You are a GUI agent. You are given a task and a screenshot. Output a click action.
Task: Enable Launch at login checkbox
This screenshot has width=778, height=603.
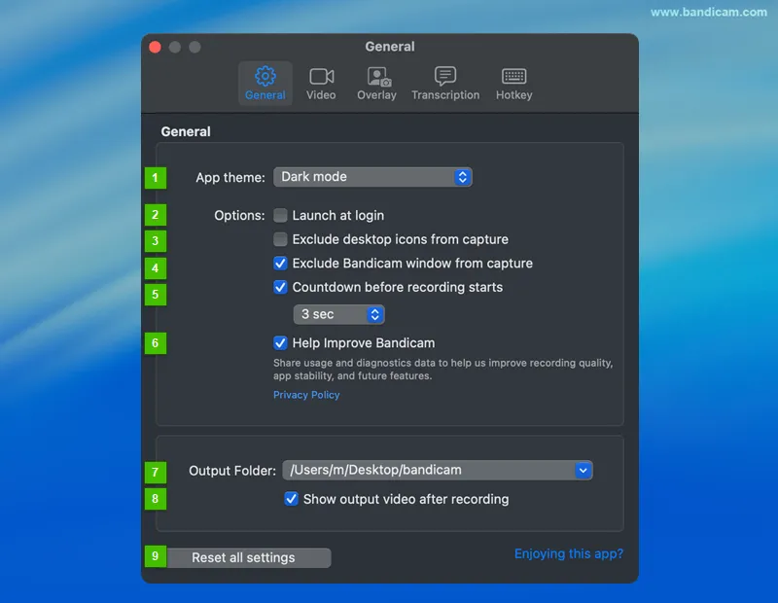click(280, 215)
